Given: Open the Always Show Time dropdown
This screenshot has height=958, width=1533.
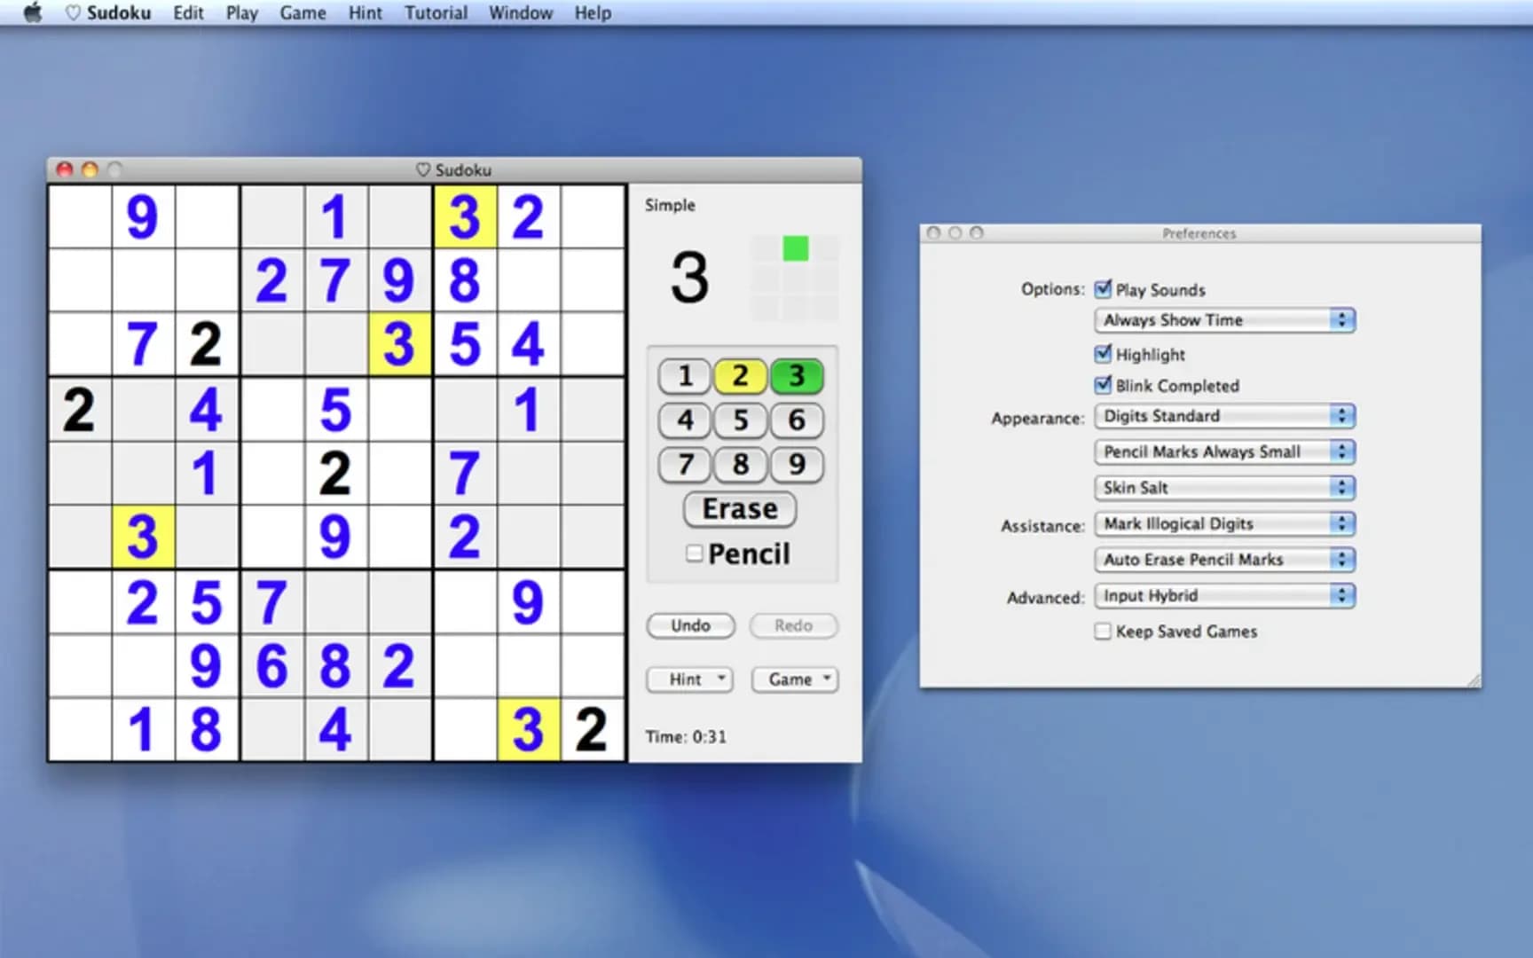Looking at the screenshot, I should [x=1225, y=320].
